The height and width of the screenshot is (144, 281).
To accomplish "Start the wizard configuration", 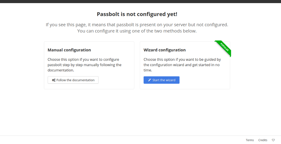I will [161, 80].
